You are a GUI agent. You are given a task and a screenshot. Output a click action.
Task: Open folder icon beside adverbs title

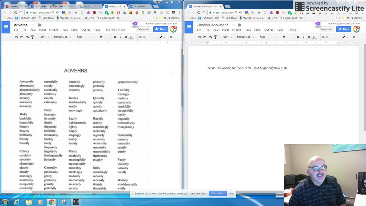click(x=39, y=25)
